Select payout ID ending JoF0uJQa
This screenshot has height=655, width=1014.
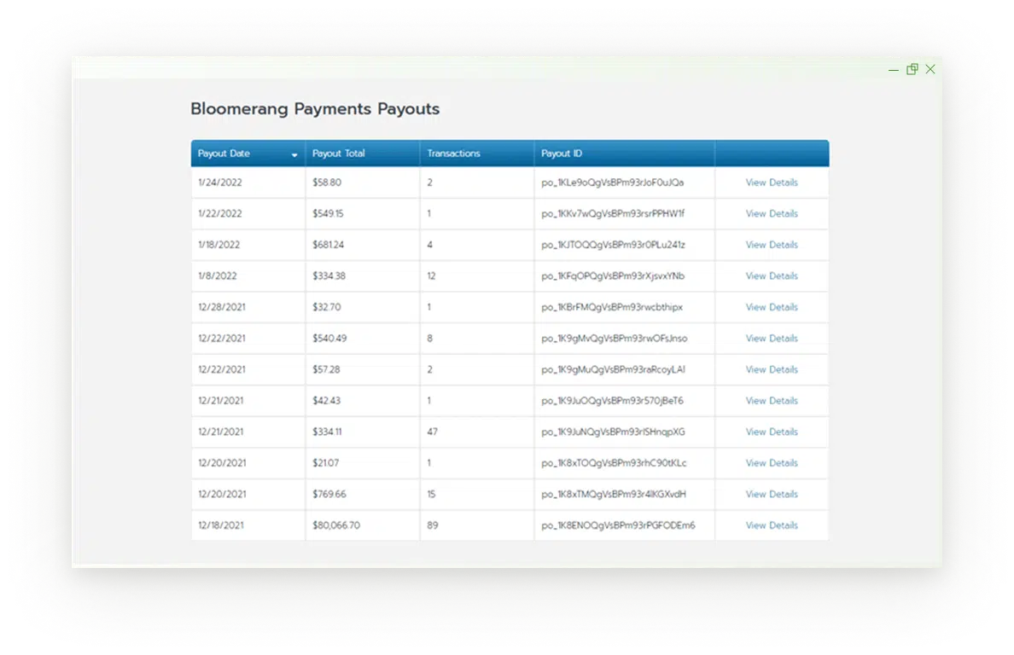point(612,183)
